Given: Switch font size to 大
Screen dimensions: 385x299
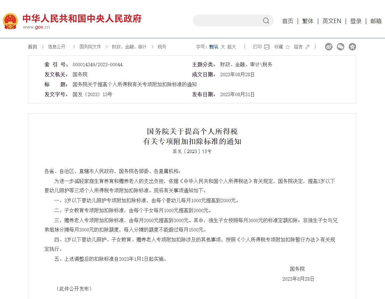Looking at the screenshot, I should (x=223, y=47).
